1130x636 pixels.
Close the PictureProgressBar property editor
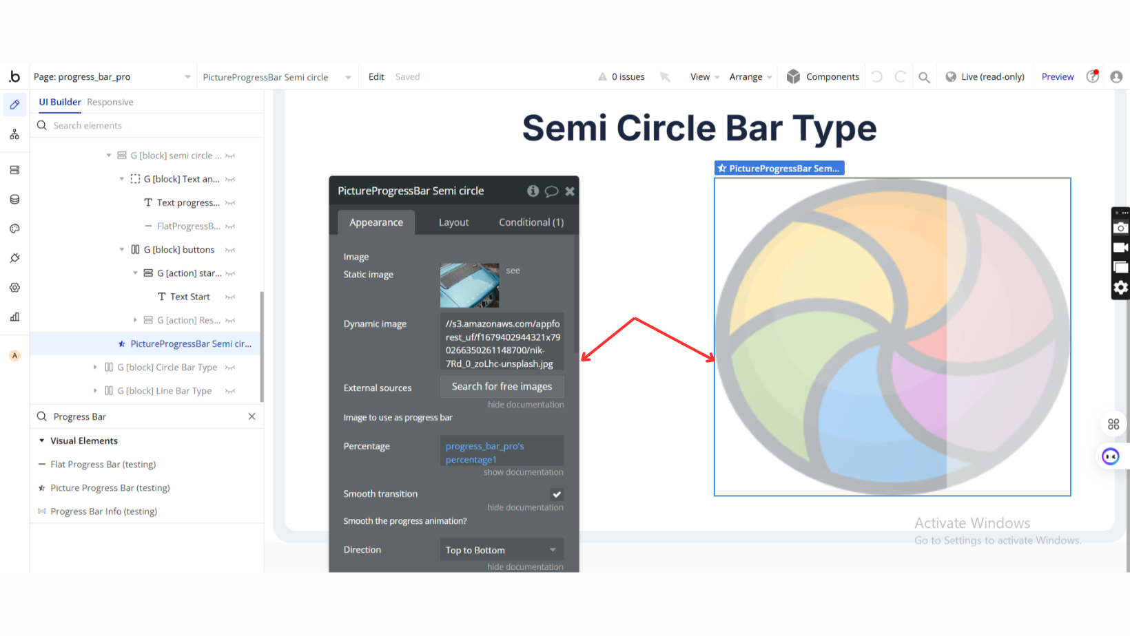pyautogui.click(x=570, y=191)
